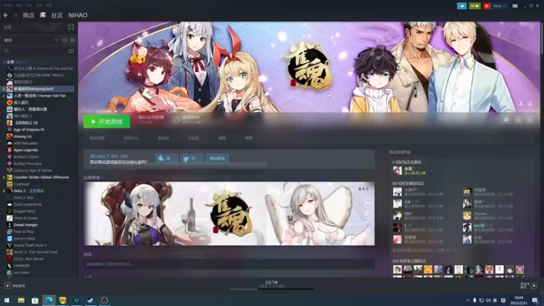
Task: Click the add game plus icon
Action: tap(7, 286)
